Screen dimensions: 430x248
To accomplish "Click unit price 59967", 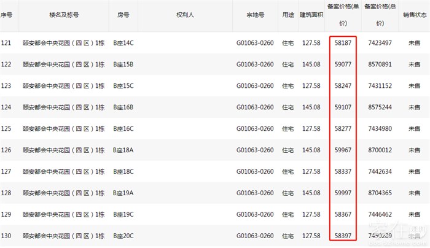I will pyautogui.click(x=343, y=150).
